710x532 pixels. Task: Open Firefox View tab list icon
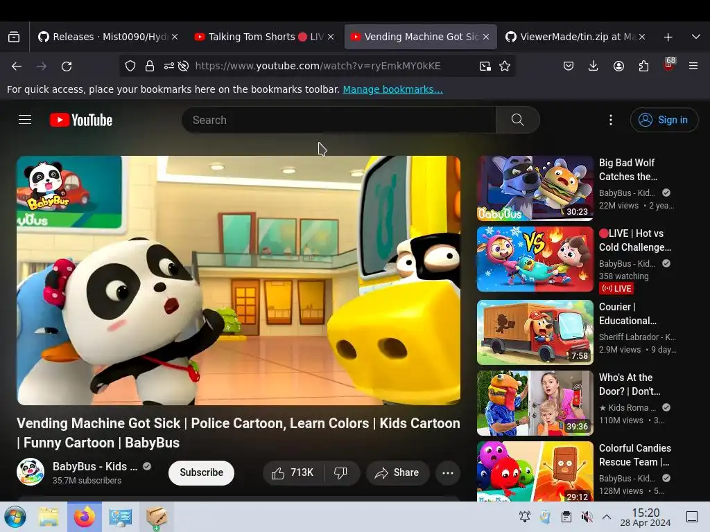pyautogui.click(x=14, y=37)
